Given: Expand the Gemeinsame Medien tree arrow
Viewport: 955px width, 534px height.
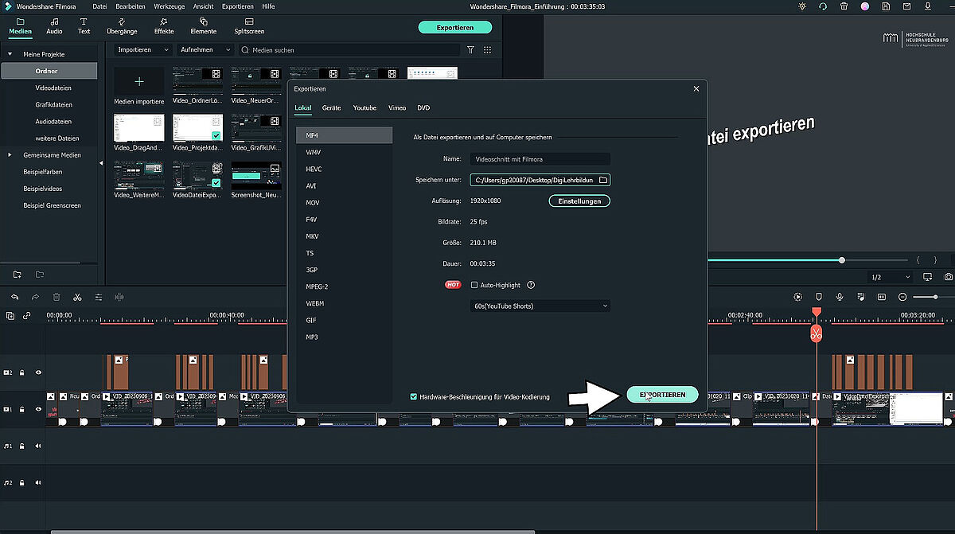Looking at the screenshot, I should point(10,154).
